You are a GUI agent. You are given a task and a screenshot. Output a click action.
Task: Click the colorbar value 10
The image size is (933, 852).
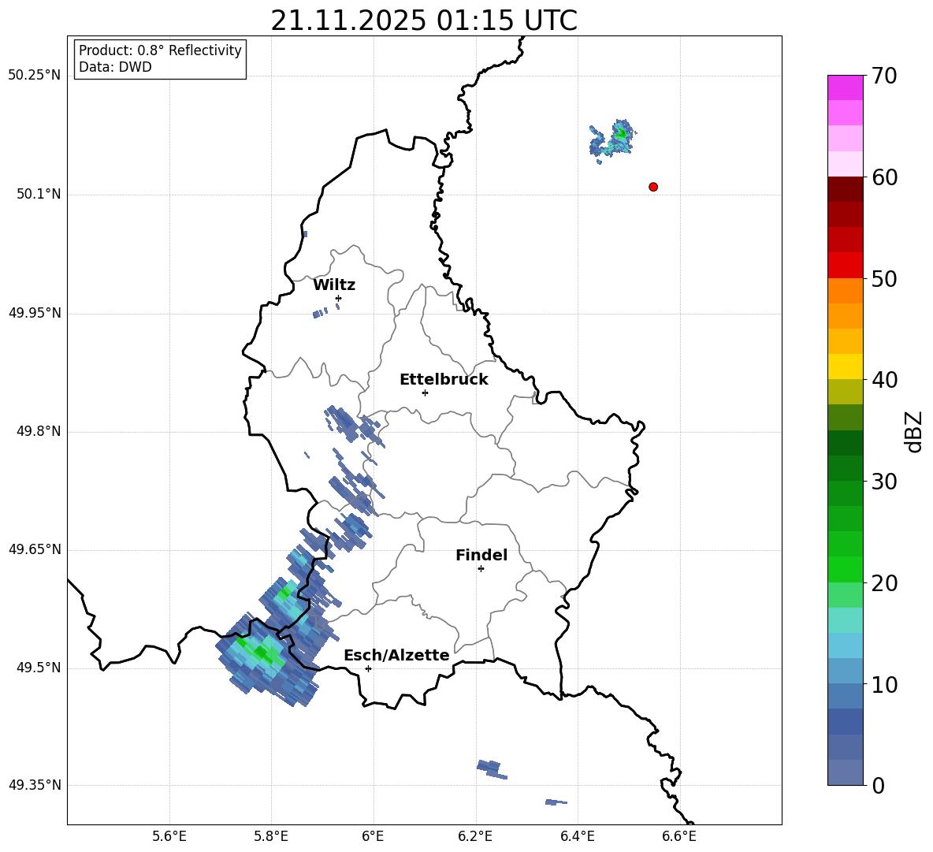[885, 685]
